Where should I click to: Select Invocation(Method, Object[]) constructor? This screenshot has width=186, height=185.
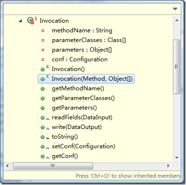(x=92, y=79)
